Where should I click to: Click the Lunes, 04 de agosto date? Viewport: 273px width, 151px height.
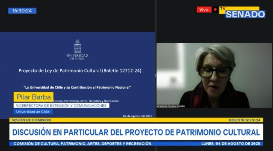click(x=232, y=144)
